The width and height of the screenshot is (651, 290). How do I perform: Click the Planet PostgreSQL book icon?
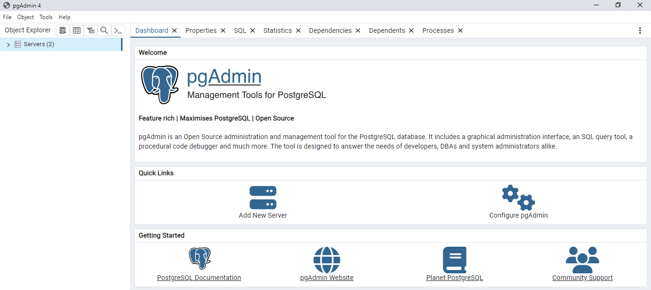[455, 260]
